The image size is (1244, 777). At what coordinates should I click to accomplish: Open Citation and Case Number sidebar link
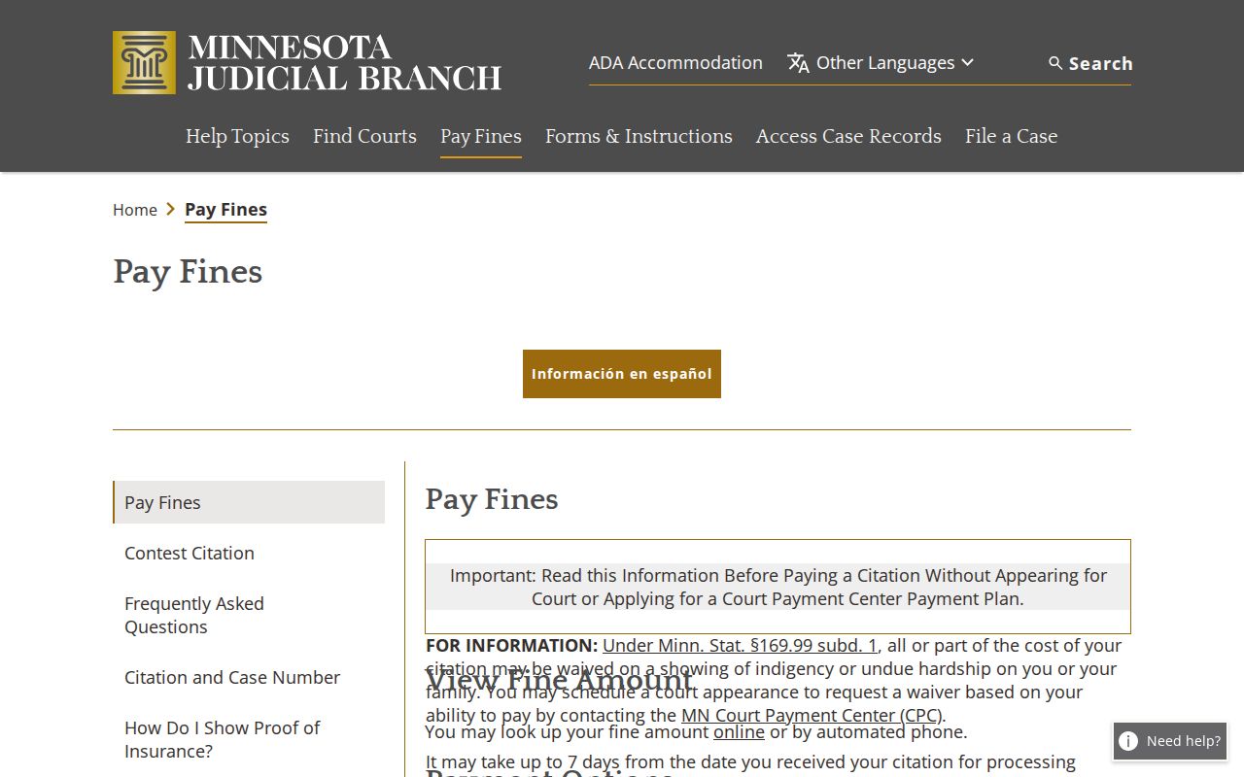(232, 677)
